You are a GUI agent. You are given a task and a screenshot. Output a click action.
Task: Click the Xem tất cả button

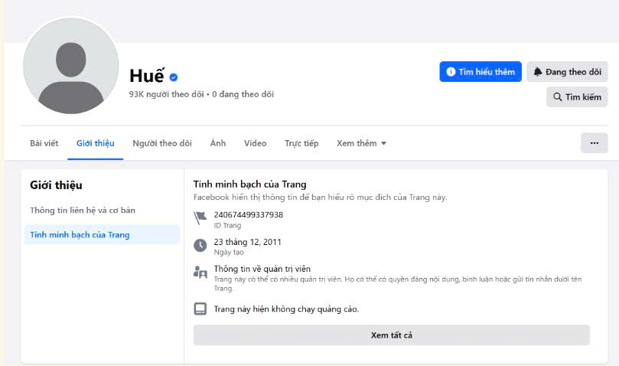392,335
